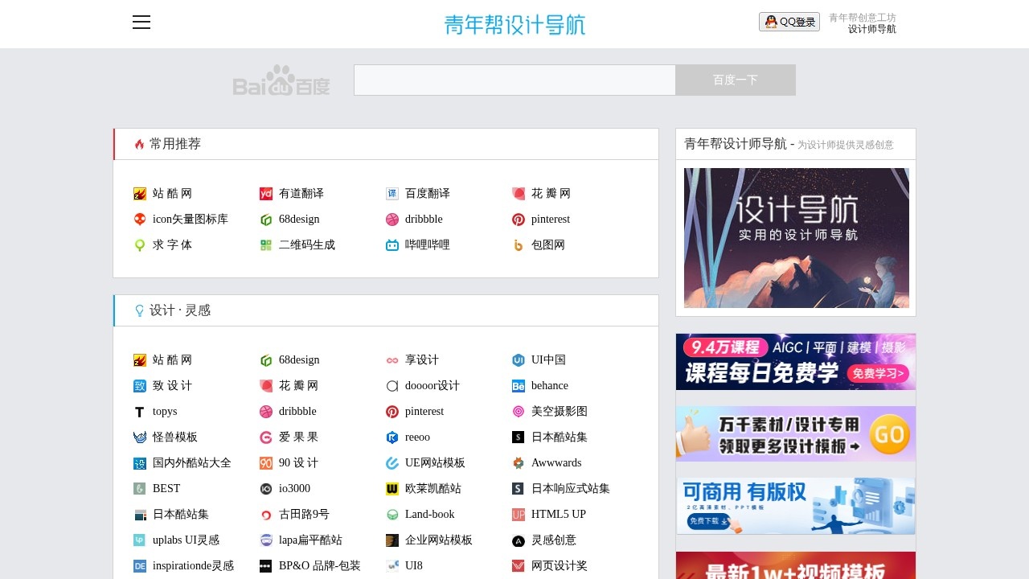The image size is (1029, 579).
Task: Click the 设计师导航 menu item
Action: pos(871,30)
